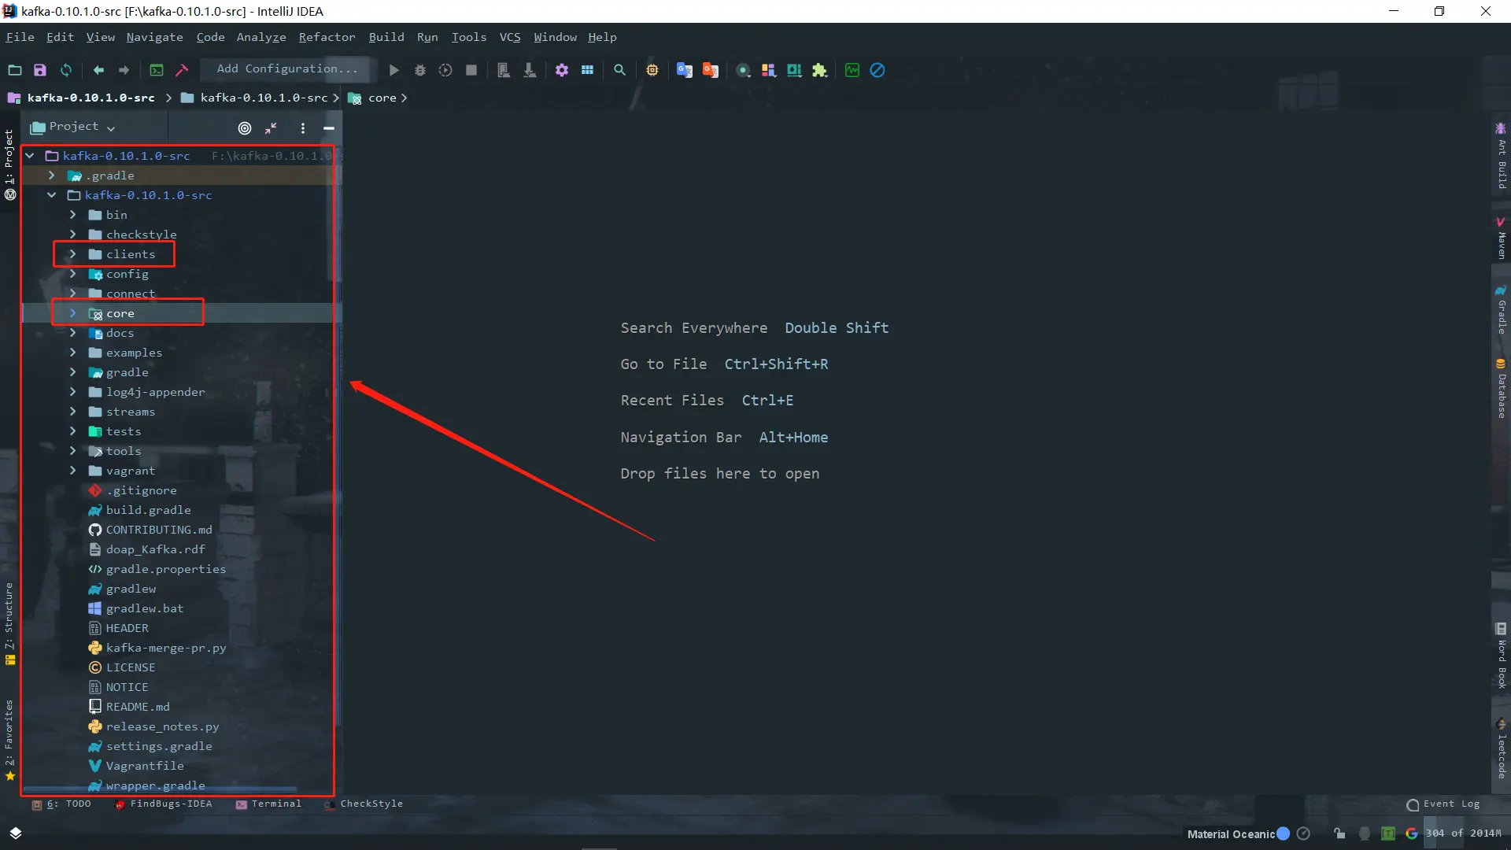The width and height of the screenshot is (1511, 850).
Task: Expand the .gradle folder arrow
Action: tap(52, 176)
